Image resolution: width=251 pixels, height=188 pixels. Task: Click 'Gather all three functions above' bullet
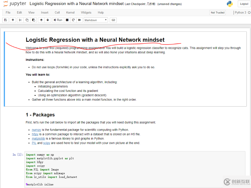(84, 99)
